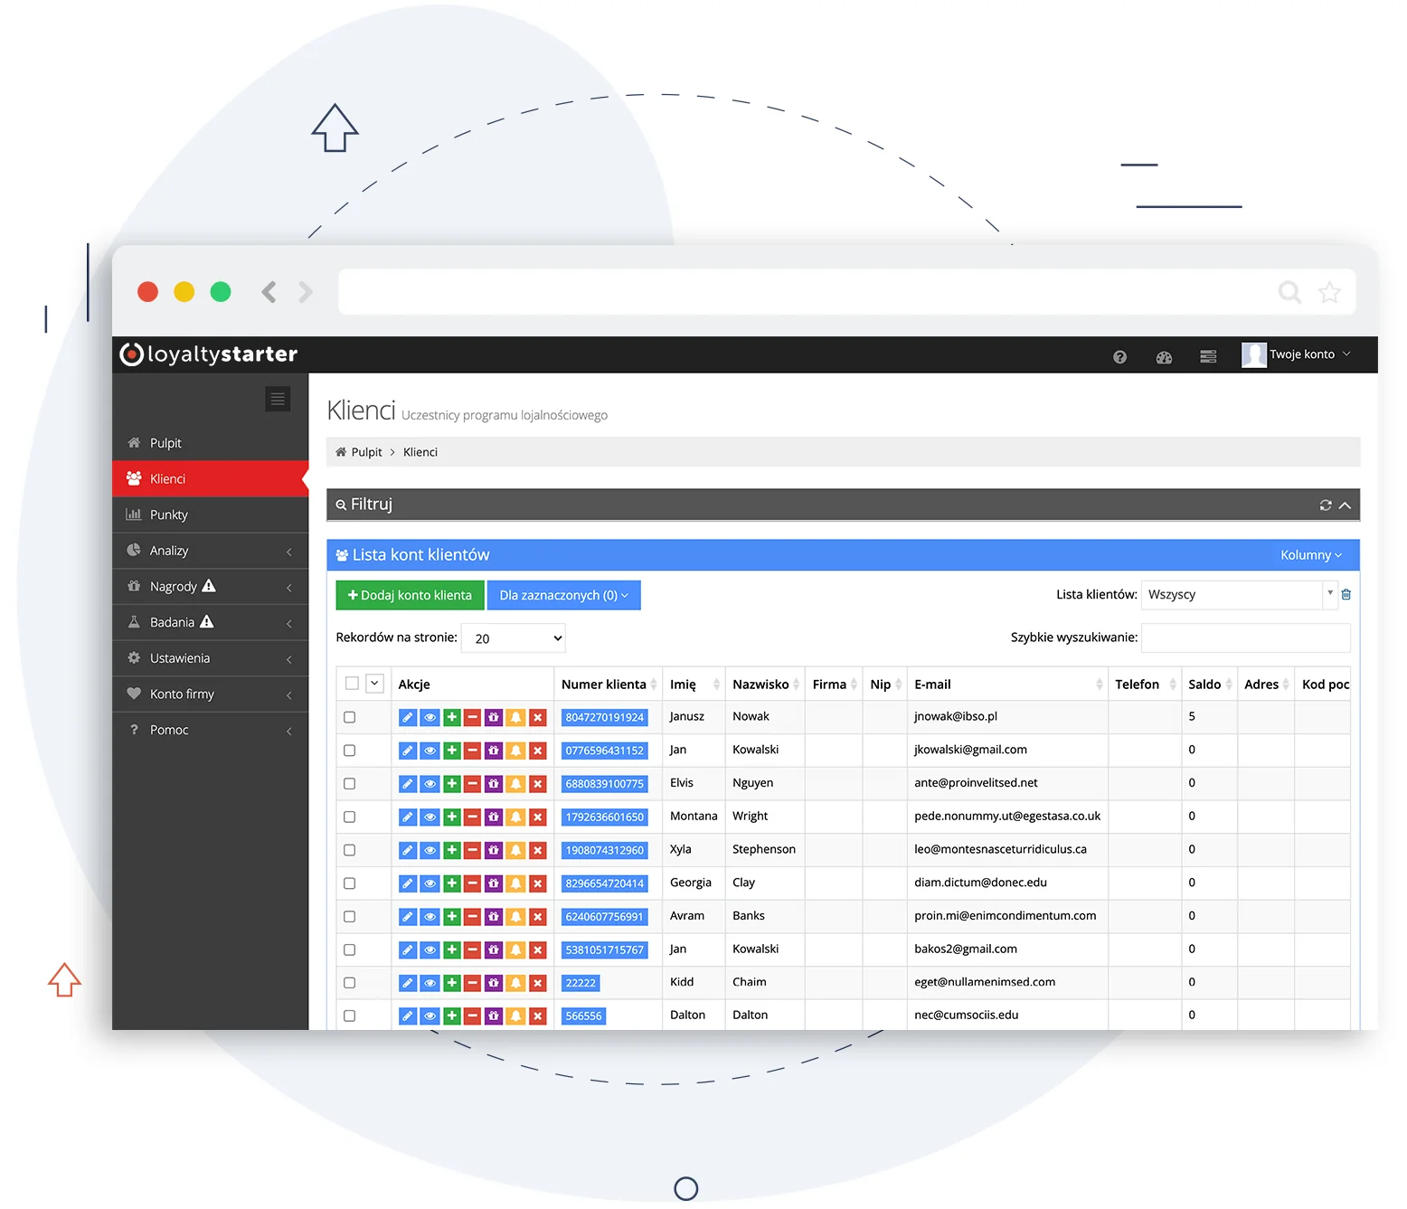The image size is (1407, 1209).
Task: Click the loyaltystarter logo
Action: tap(209, 354)
